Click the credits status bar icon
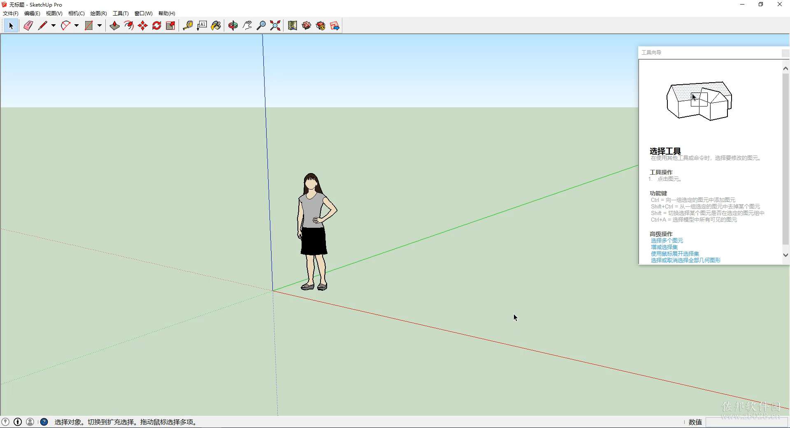This screenshot has width=790, height=428. pos(18,422)
